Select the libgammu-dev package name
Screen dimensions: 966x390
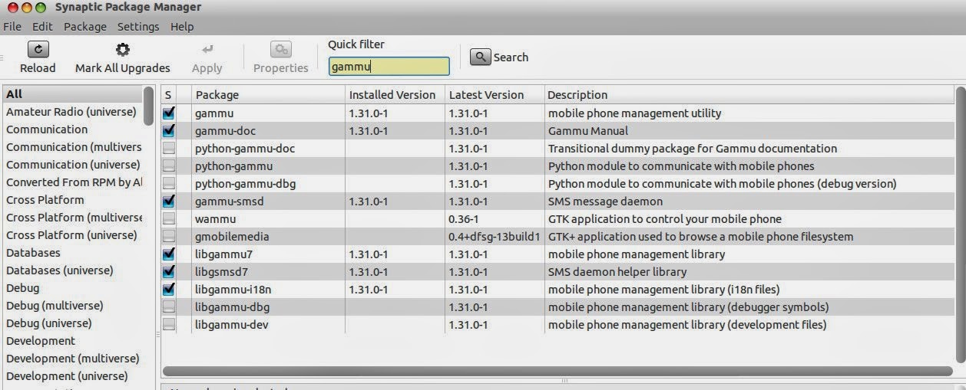pos(231,324)
